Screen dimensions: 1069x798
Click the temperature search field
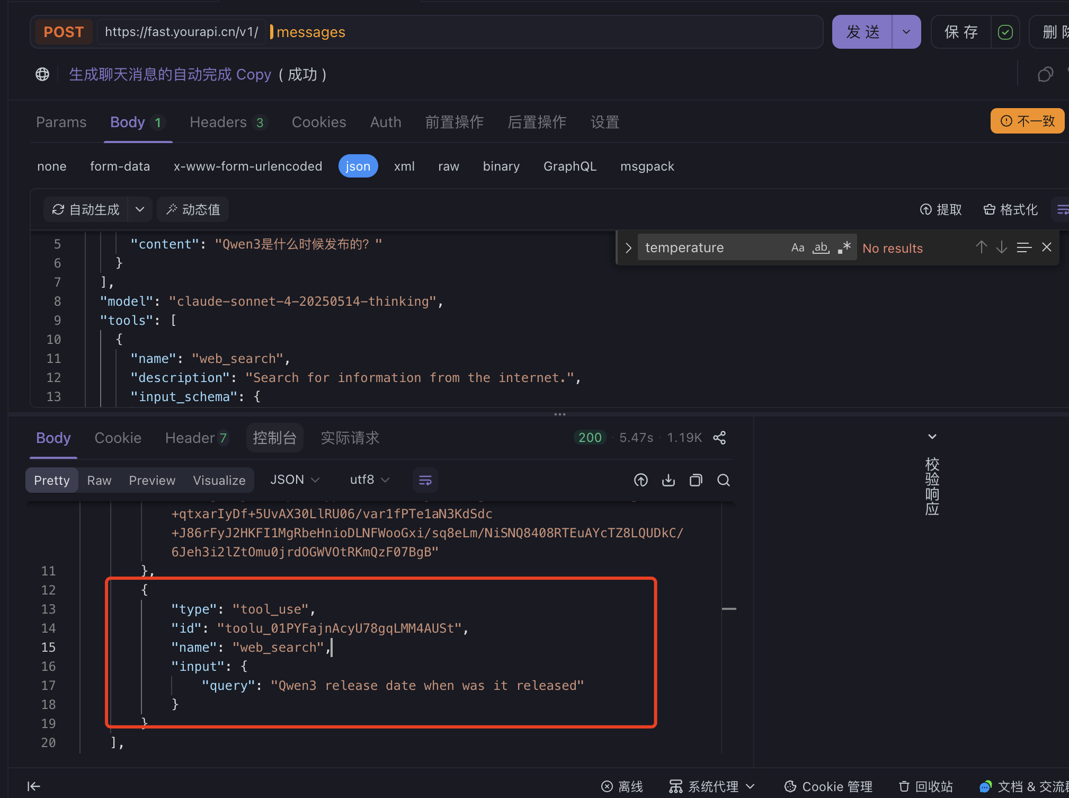pos(712,248)
